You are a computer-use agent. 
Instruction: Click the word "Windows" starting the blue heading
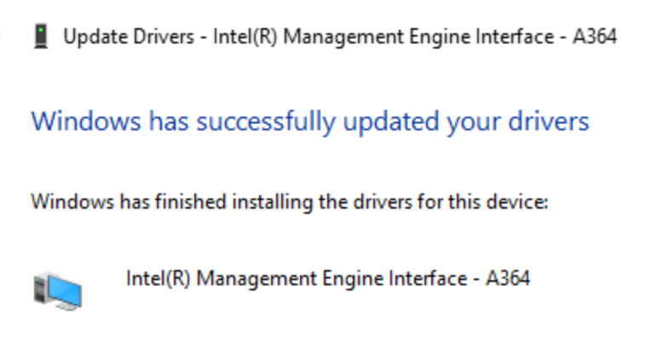coord(72,121)
